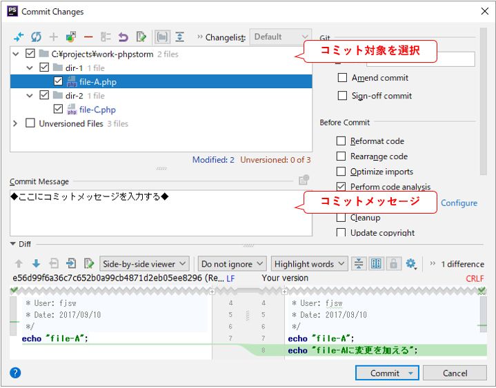Open the Highlight words dropdown
Image resolution: width=496 pixels, height=388 pixels.
(309, 263)
